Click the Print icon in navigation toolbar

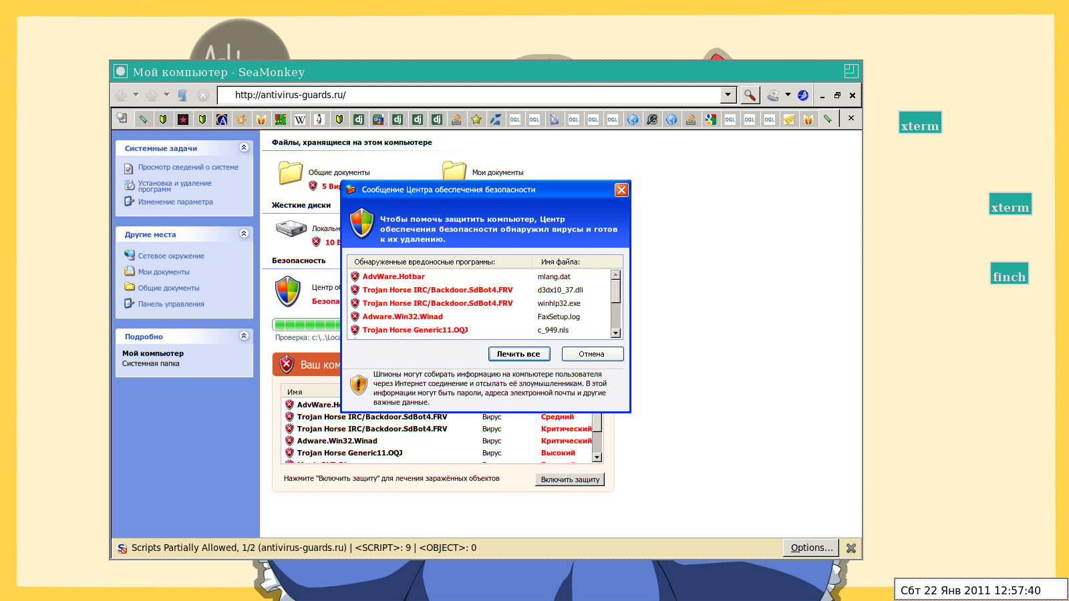click(x=773, y=95)
